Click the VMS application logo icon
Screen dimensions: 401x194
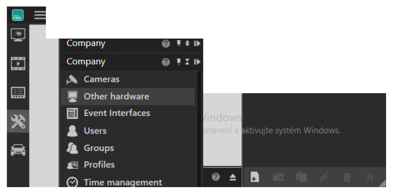pyautogui.click(x=18, y=15)
